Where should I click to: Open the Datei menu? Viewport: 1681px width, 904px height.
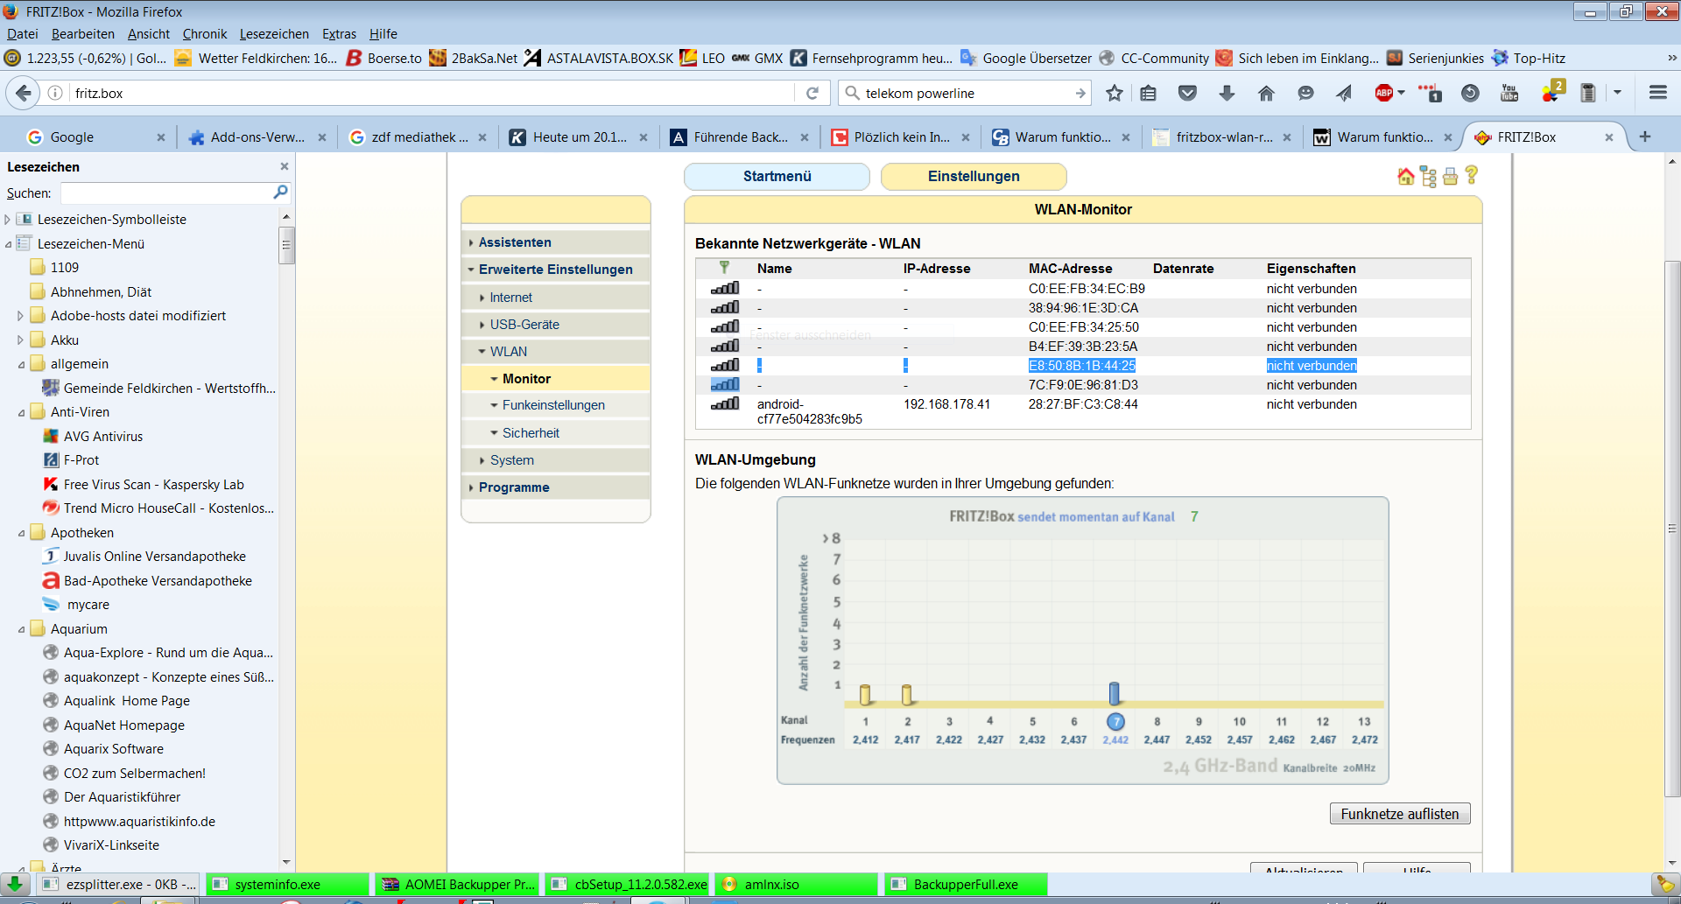(x=23, y=34)
